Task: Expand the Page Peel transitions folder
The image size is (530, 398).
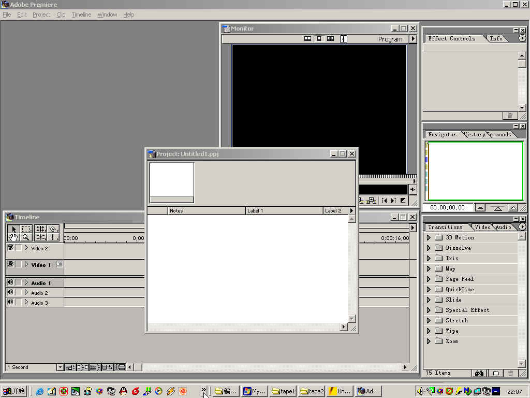Action: click(x=429, y=279)
